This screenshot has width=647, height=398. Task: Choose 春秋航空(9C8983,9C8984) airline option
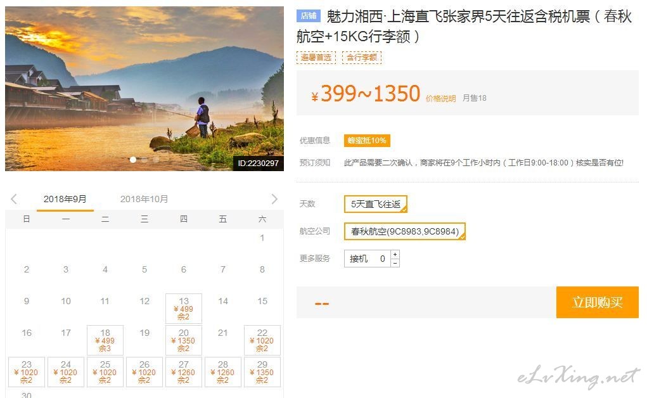click(405, 231)
